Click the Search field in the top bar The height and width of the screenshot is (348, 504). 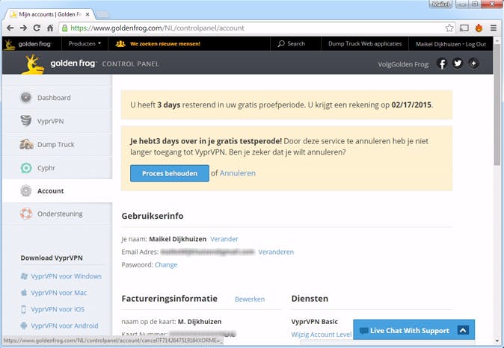pos(292,43)
